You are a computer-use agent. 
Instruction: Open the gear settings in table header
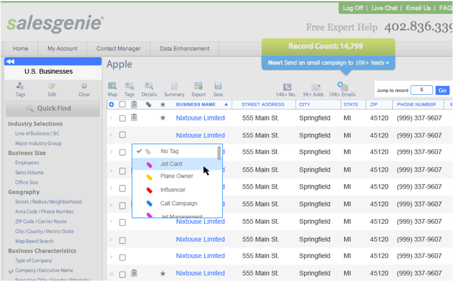[x=111, y=105]
